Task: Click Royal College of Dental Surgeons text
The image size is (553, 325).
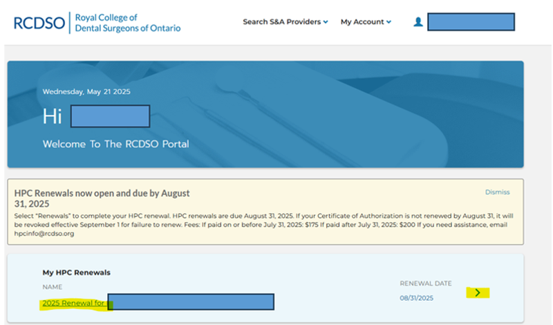Action: tap(128, 23)
